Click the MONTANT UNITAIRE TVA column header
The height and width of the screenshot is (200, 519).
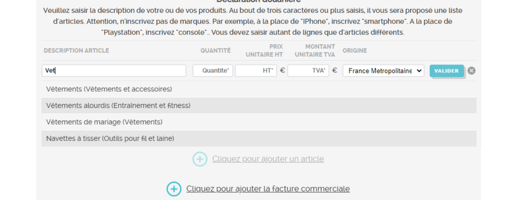pyautogui.click(x=315, y=51)
